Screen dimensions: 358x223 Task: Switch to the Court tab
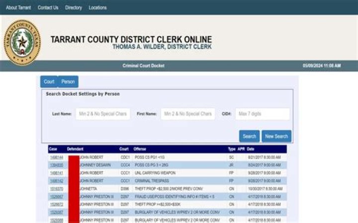[49, 82]
